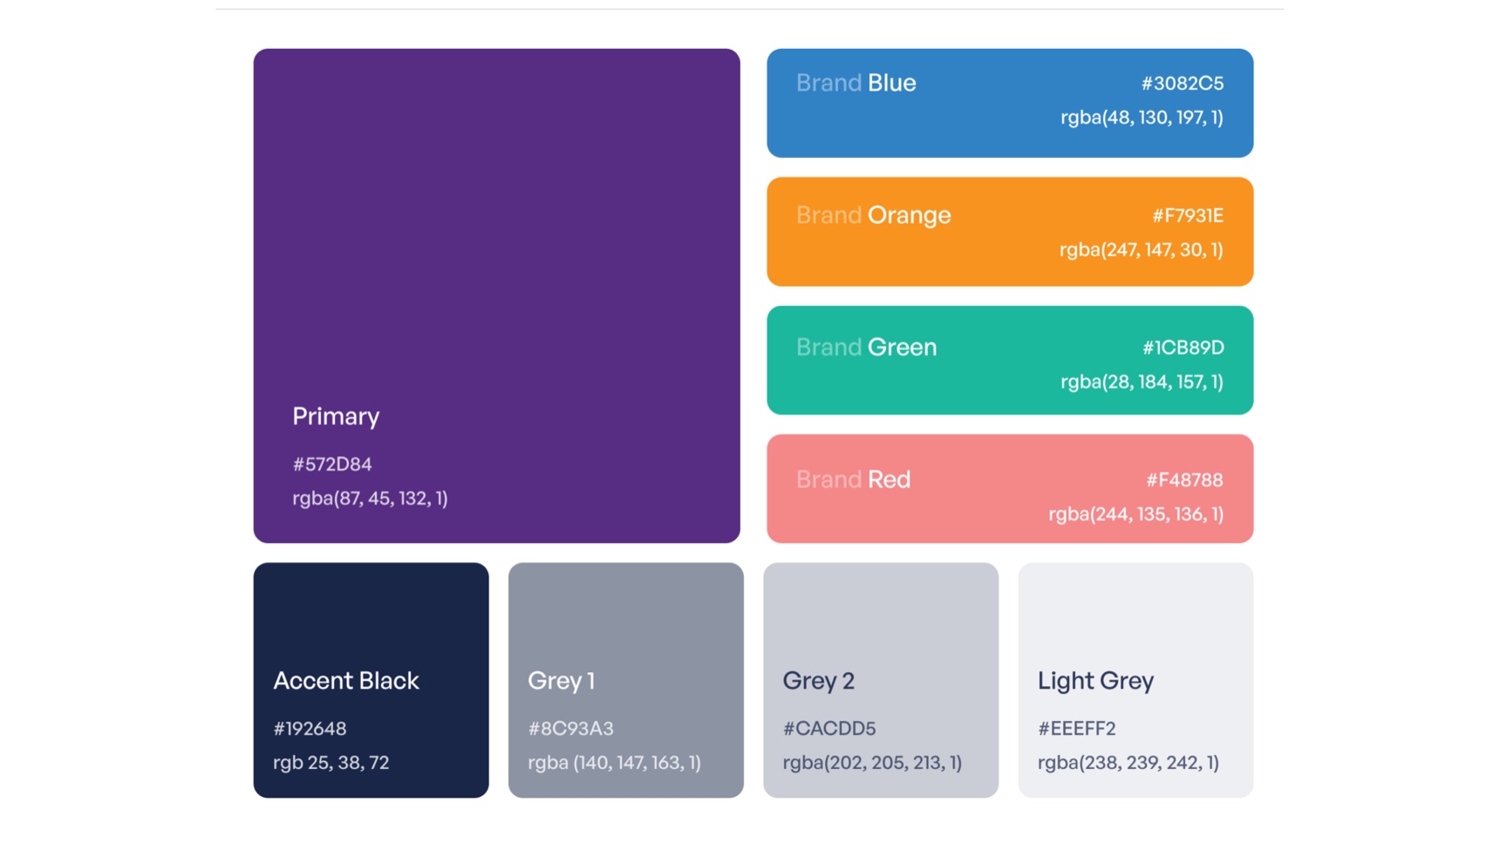Viewport: 1500px width, 843px height.
Task: Select rgba (140, 147, 163, 1) text
Action: [614, 763]
